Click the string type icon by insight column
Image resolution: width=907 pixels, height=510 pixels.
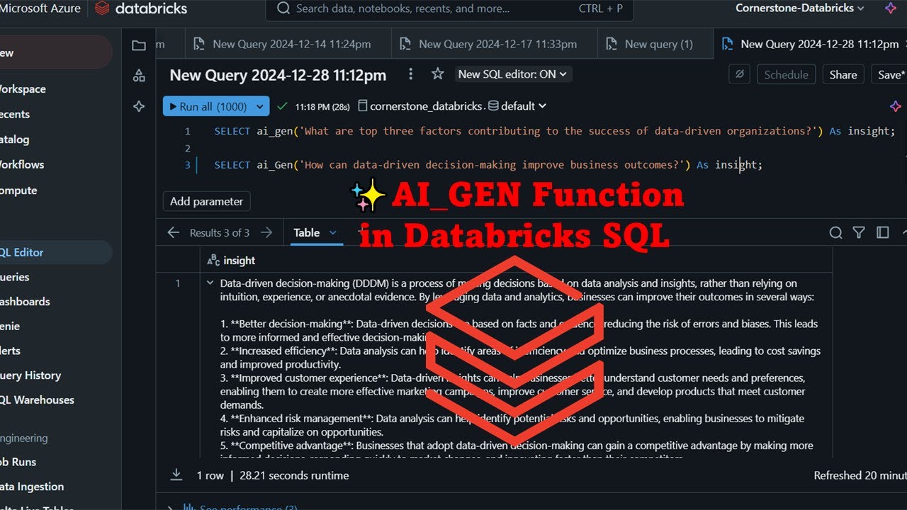(213, 261)
